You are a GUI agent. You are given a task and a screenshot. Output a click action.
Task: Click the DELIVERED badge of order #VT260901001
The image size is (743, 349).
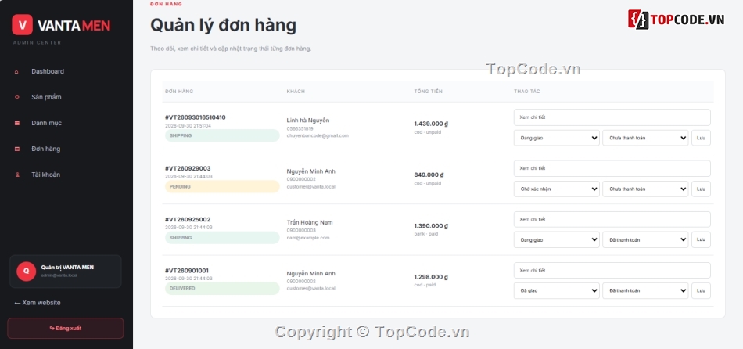click(x=222, y=288)
